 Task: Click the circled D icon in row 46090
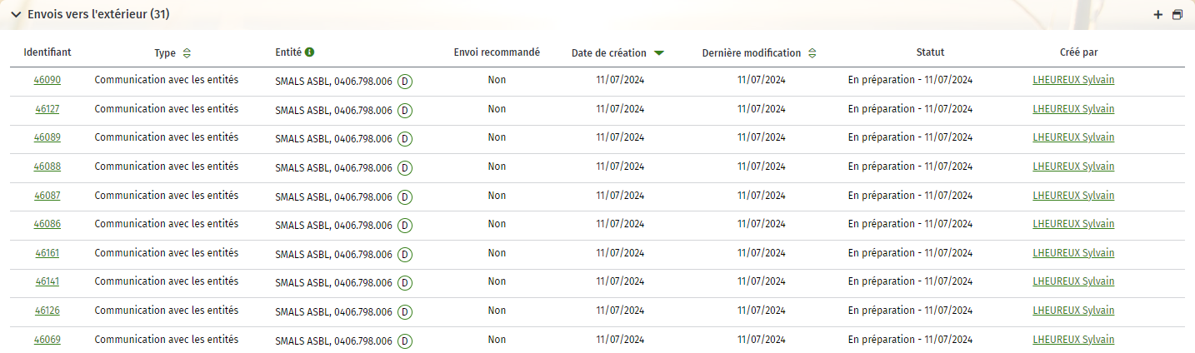pos(405,82)
